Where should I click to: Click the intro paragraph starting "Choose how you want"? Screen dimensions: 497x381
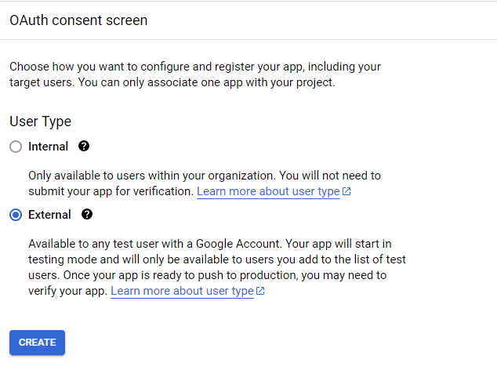[x=195, y=74]
